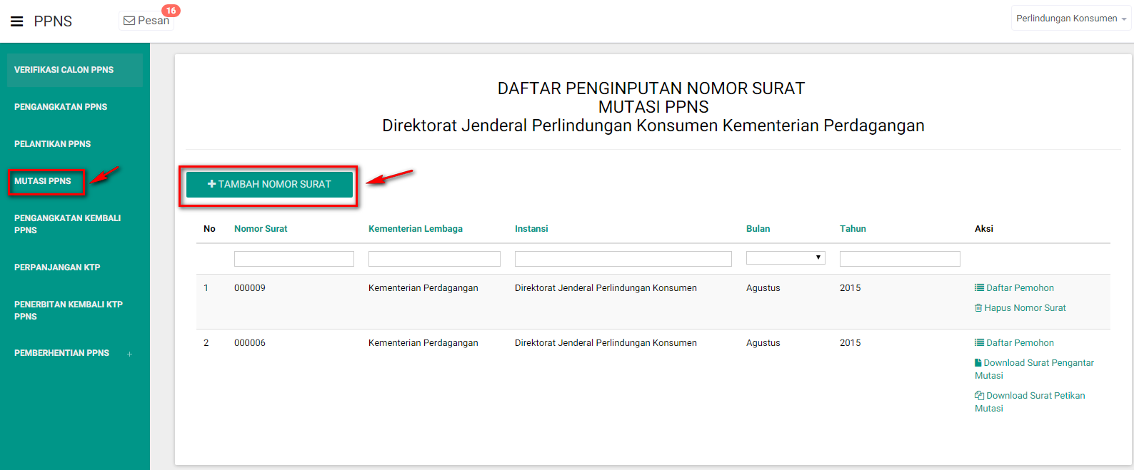Toggle the hamburger menu icon beside PPNS

[17, 21]
